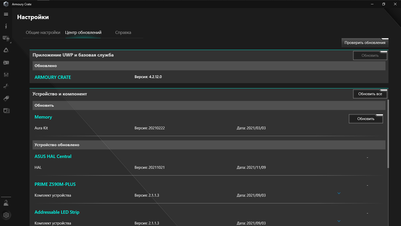Click Устройство обновлено section header

[209, 145]
